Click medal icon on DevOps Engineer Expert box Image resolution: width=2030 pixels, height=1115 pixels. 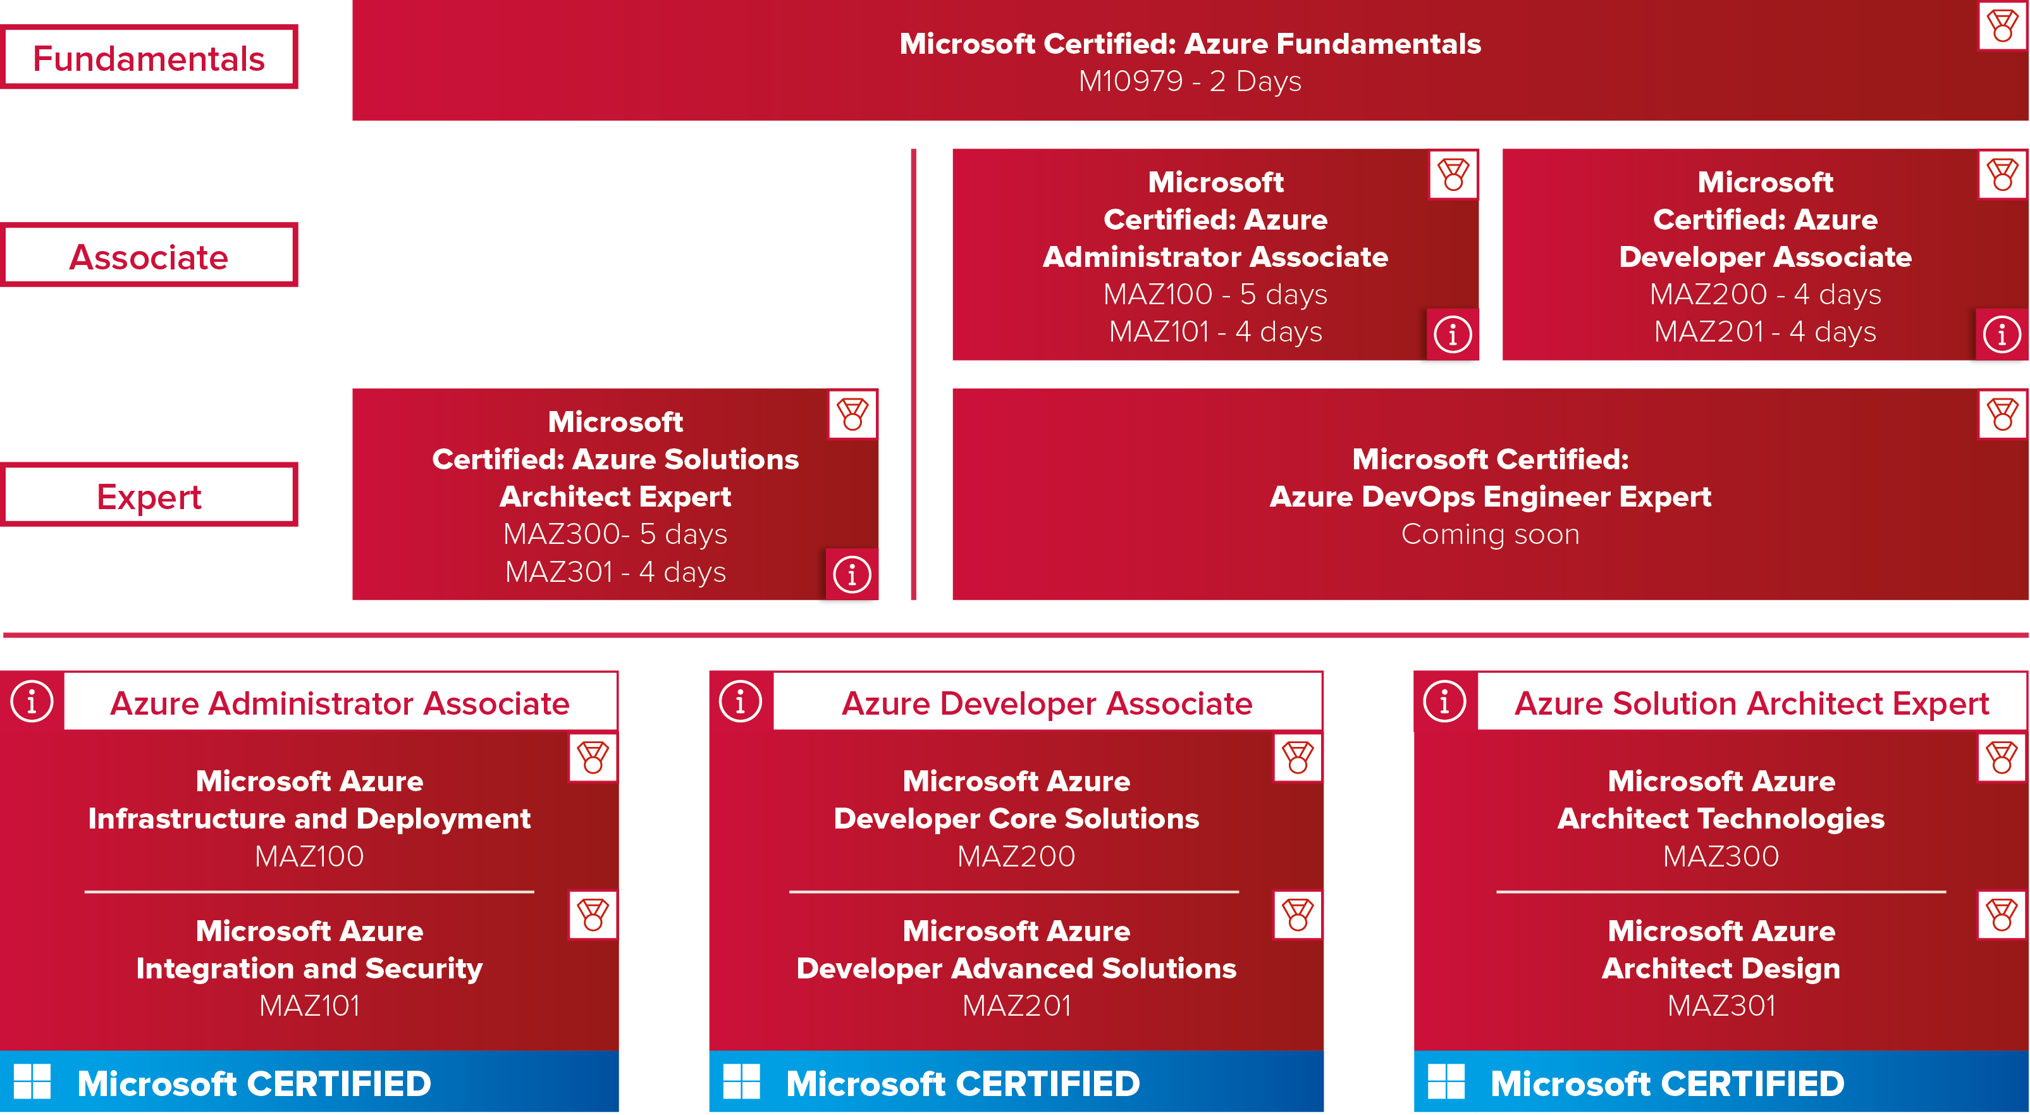(x=2002, y=414)
